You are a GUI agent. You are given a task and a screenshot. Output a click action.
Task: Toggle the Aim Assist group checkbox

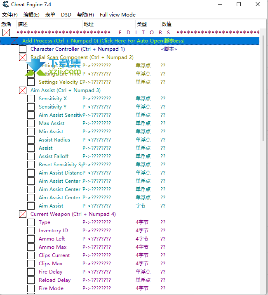[x=23, y=90]
